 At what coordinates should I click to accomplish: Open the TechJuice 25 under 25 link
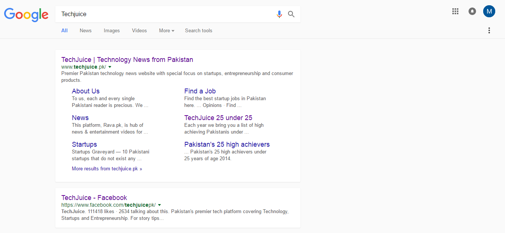click(218, 117)
